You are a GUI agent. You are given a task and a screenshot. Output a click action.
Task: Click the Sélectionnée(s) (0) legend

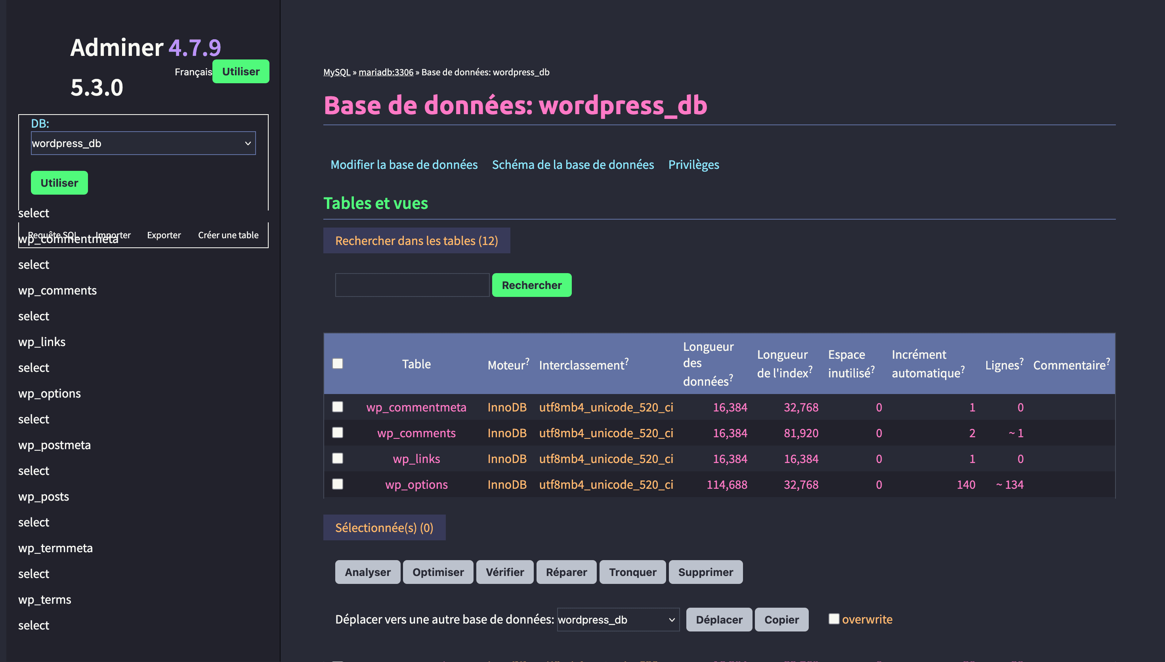[384, 527]
